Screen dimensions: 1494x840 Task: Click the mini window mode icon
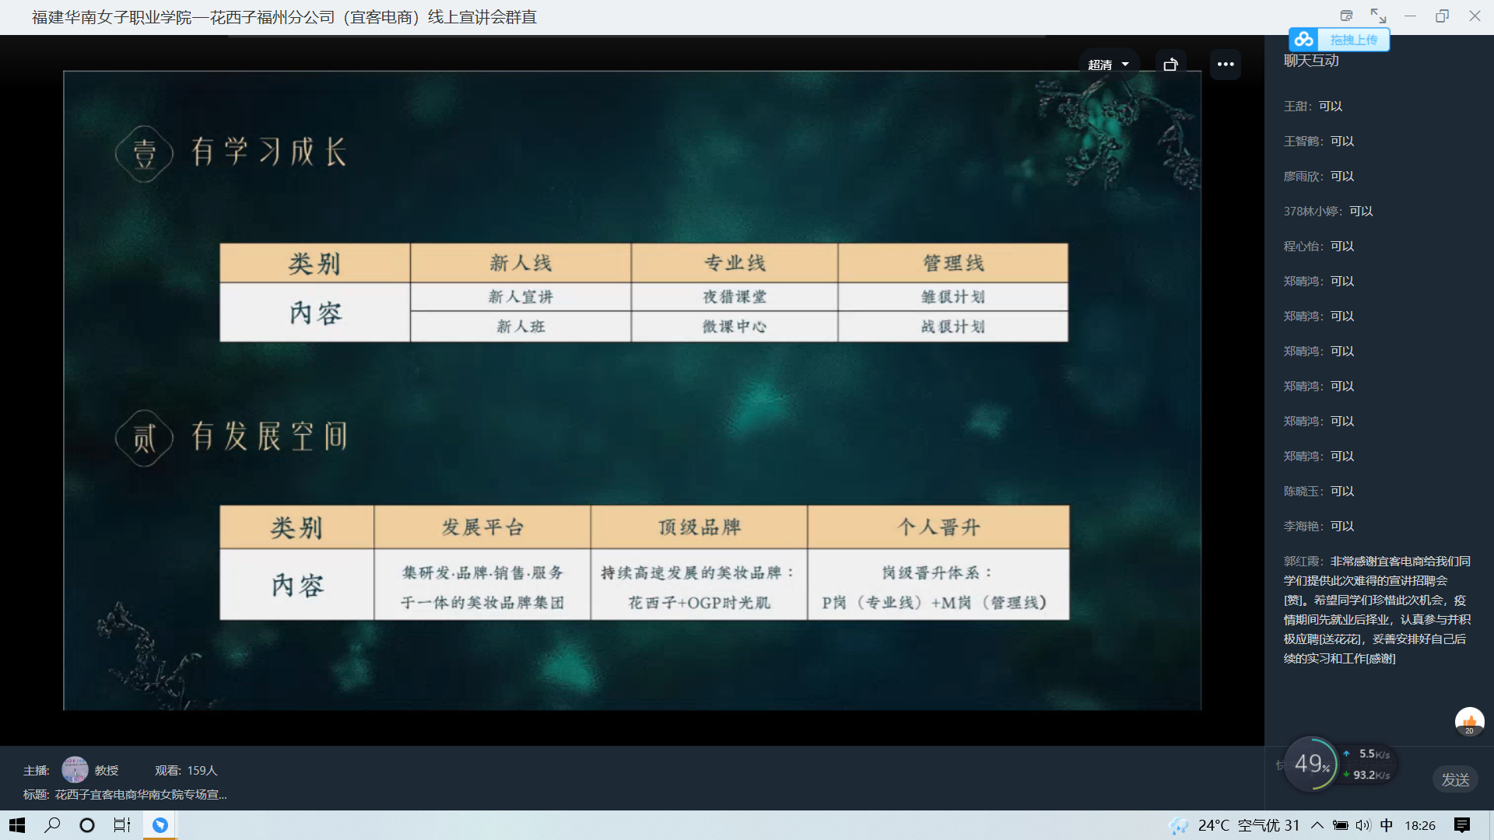tap(1346, 16)
